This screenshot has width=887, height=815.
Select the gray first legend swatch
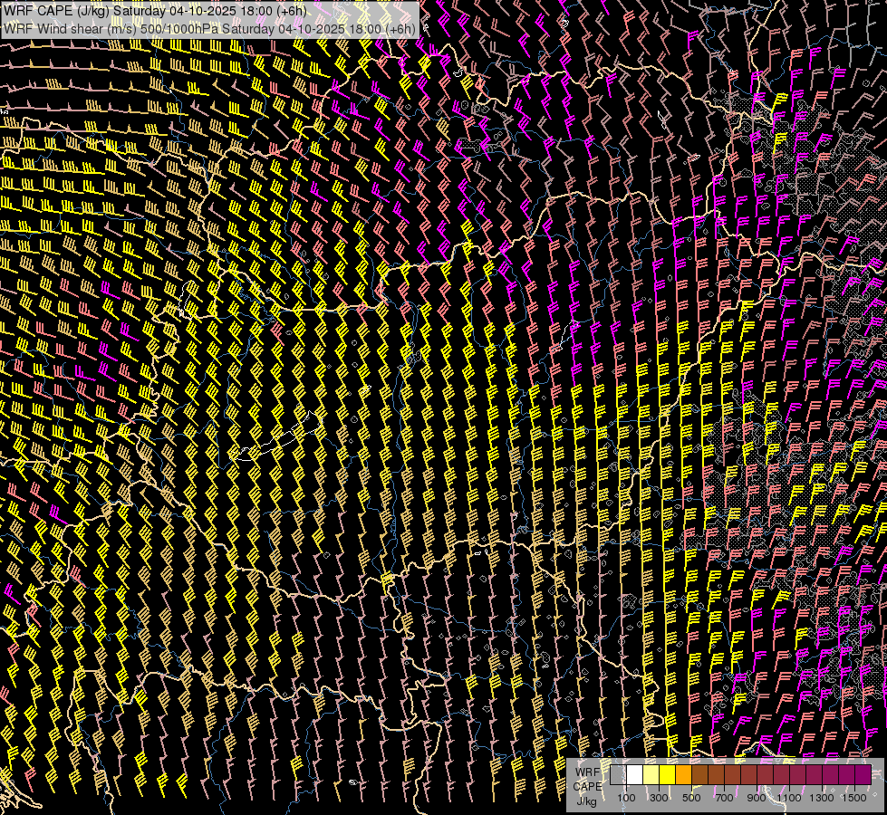[x=618, y=774]
